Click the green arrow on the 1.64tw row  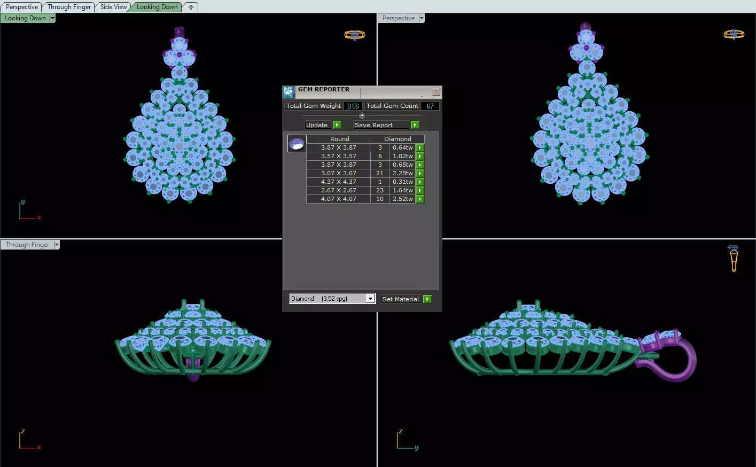[x=420, y=191]
